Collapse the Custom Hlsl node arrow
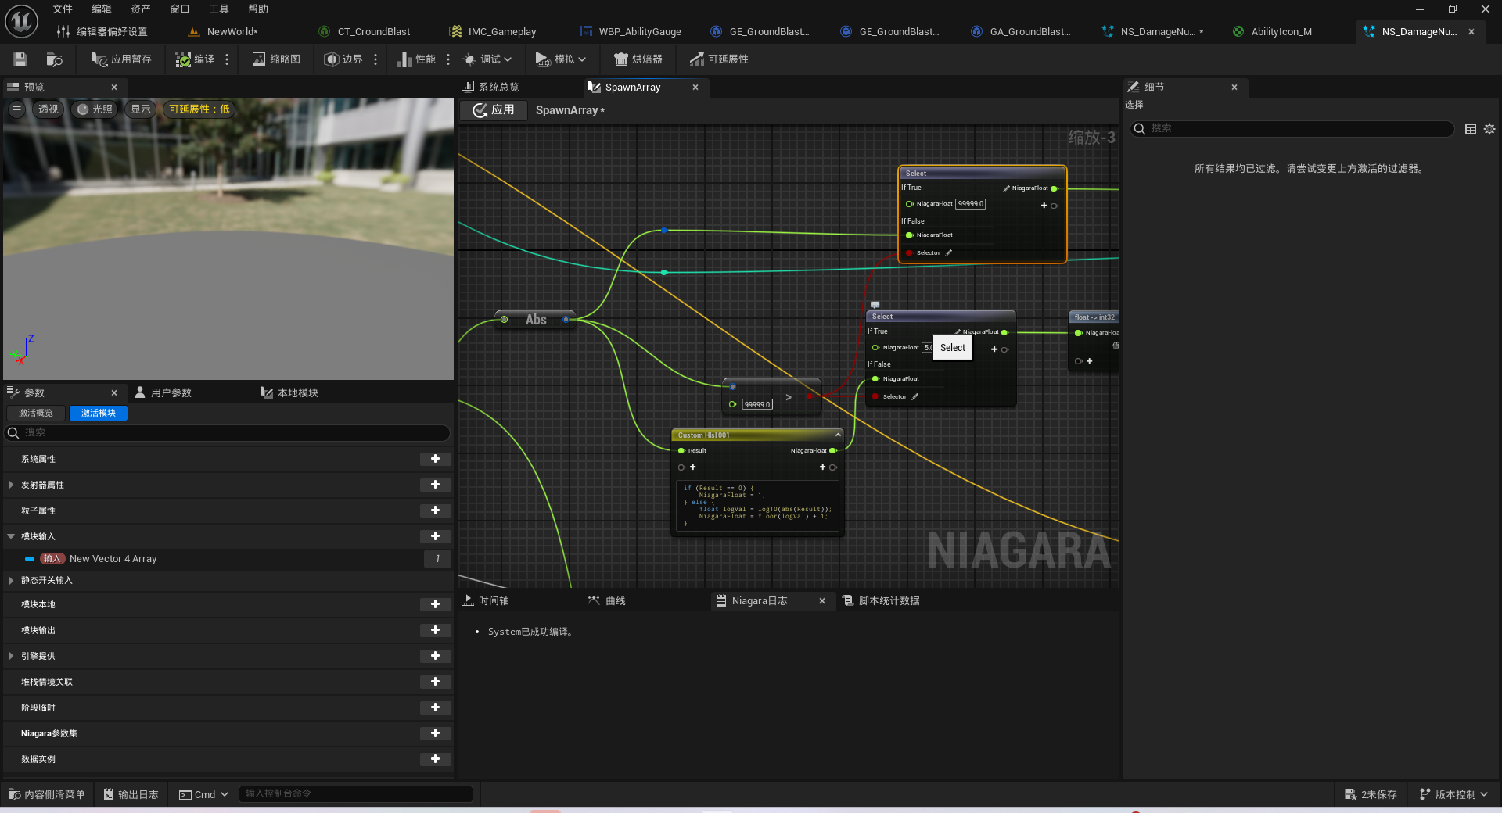 [838, 435]
